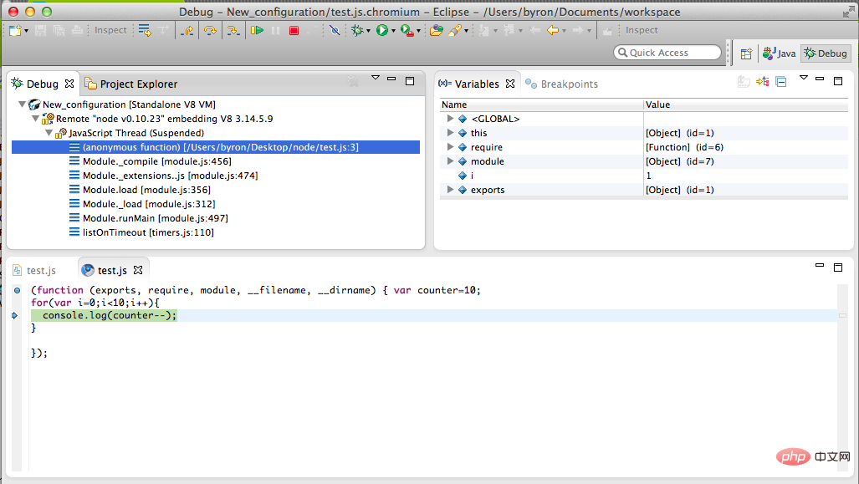
Task: Toggle Show Logical Structure in Variables
Action: click(x=762, y=82)
